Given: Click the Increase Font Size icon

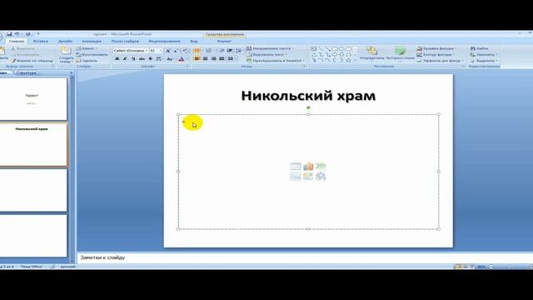Looking at the screenshot, I should (x=167, y=51).
